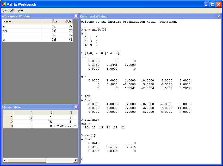Image resolution: width=223 pixels, height=166 pixels.
Task: Close the Matrix Editor panel
Action: pos(76,107)
